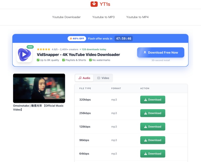The image size is (201, 162).
Task: Click the mp3 format in the 320kbps row
Action: (x=114, y=100)
